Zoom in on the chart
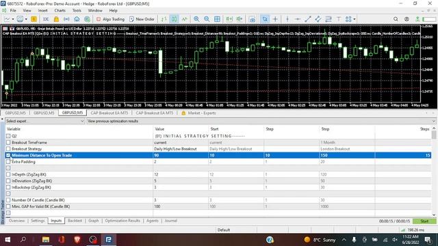Screen dimensions: 438x246 click(196, 19)
